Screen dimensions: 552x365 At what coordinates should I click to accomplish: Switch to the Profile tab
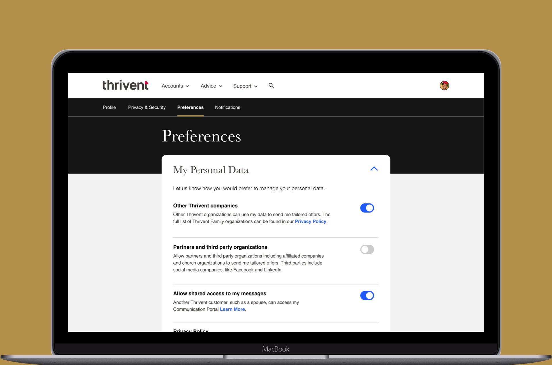click(109, 107)
